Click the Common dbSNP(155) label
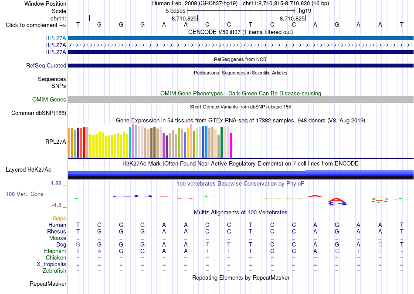The image size is (414, 294). coord(38,113)
